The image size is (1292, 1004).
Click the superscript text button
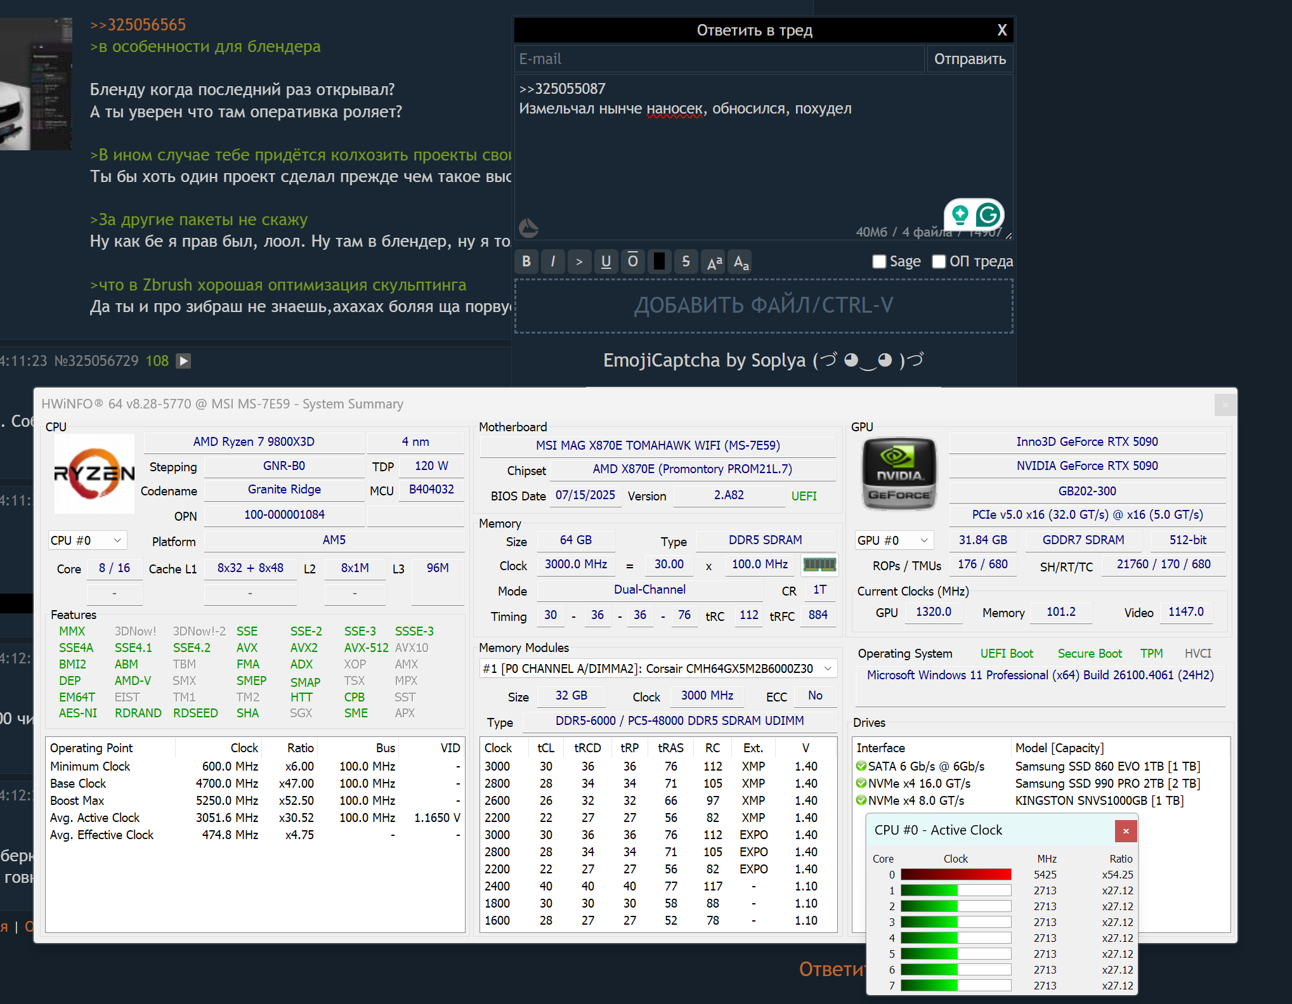(x=714, y=261)
